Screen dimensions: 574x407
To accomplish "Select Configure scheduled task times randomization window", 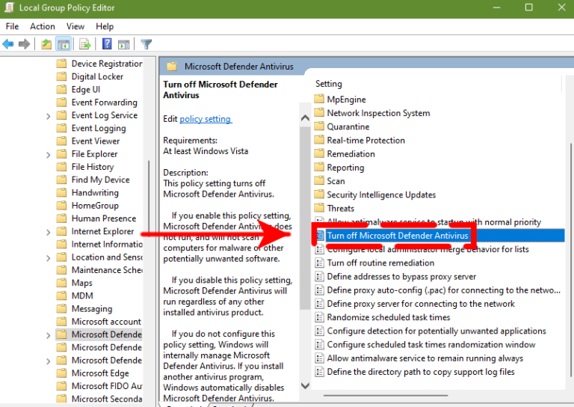I will [431, 344].
